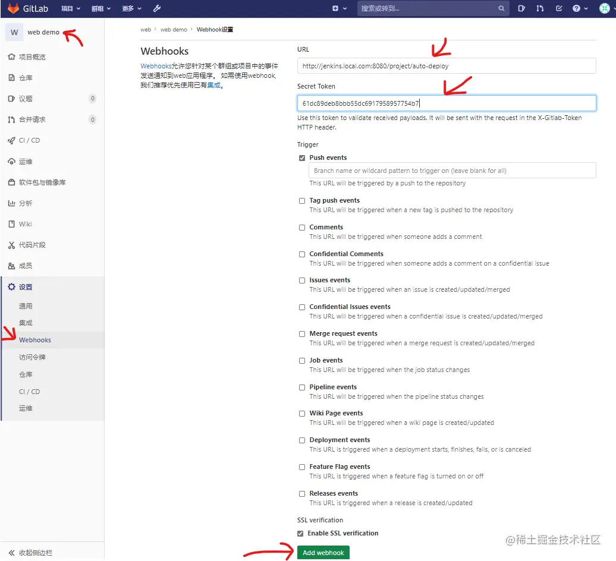Check Job events checkbox
This screenshot has height=561, width=616.
[301, 360]
